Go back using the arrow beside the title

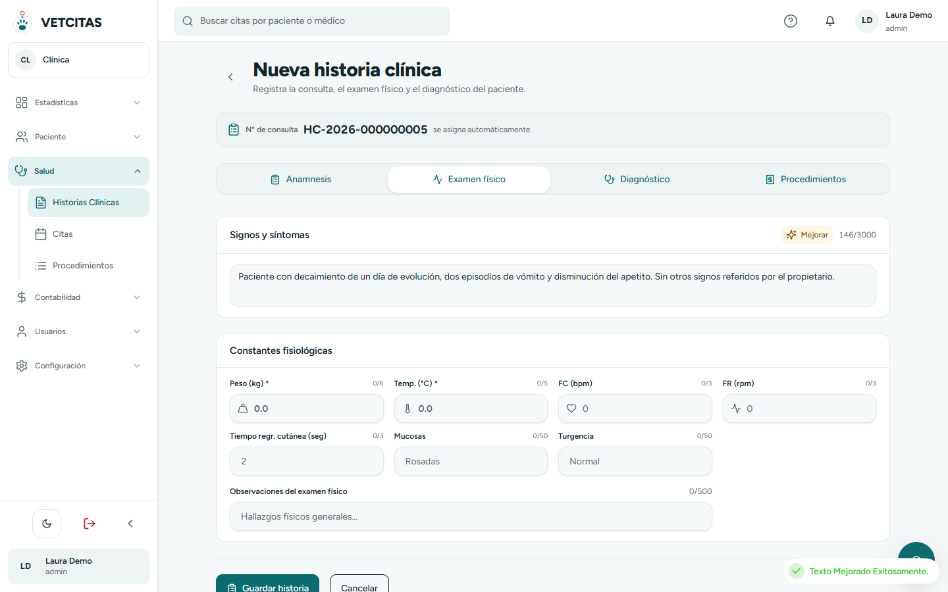(x=230, y=77)
